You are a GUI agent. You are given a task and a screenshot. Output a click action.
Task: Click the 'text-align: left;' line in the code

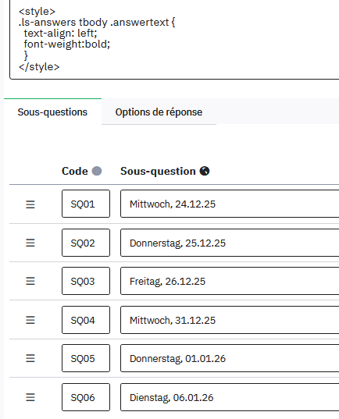[60, 33]
